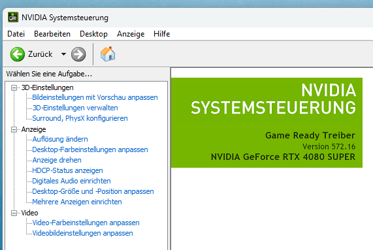Open the Datei menu
Viewport: 373px width, 250px height.
[x=16, y=34]
